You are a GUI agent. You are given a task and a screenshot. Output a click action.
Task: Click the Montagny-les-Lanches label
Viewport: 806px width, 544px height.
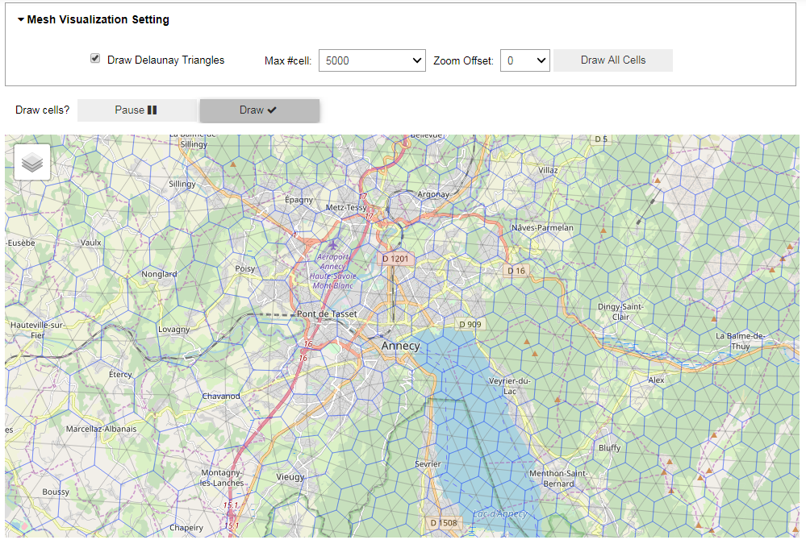(222, 477)
